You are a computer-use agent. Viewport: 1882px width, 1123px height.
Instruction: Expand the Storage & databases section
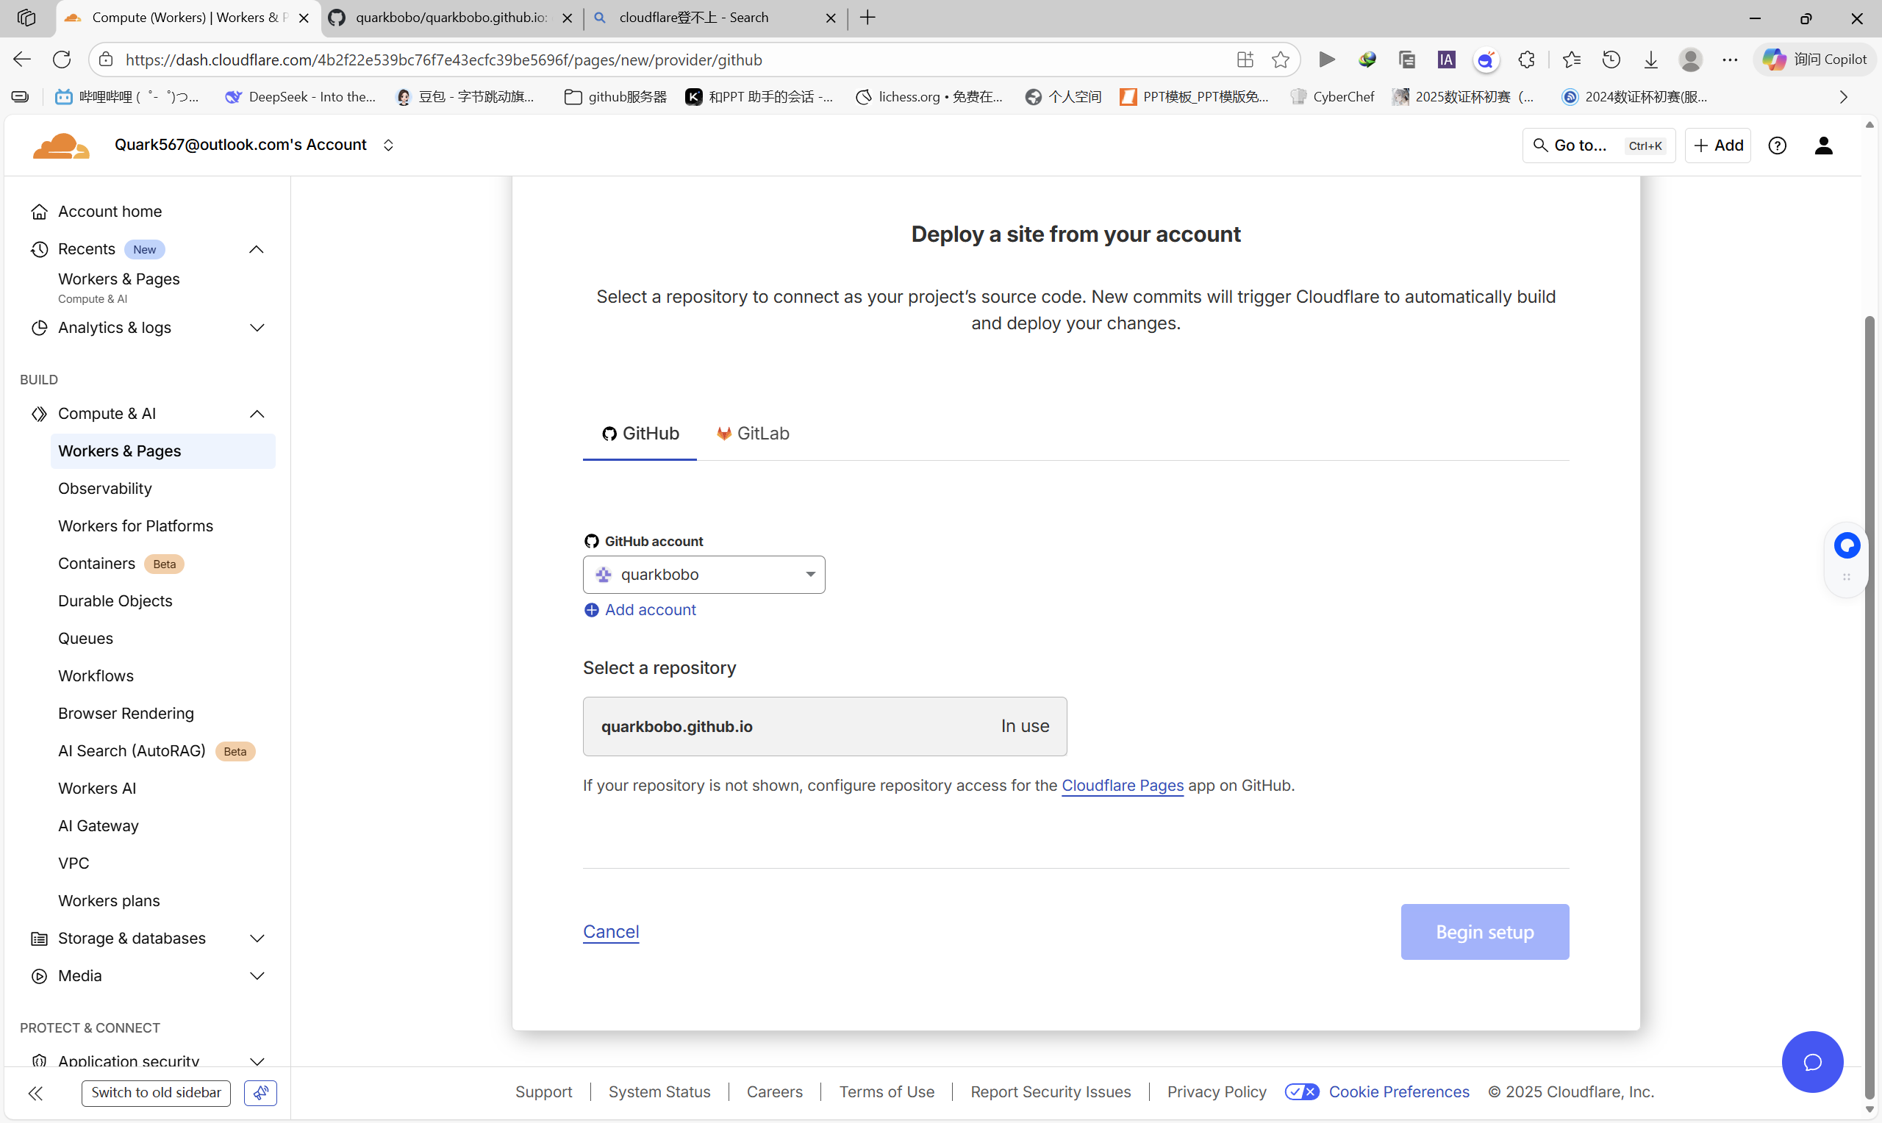(257, 939)
